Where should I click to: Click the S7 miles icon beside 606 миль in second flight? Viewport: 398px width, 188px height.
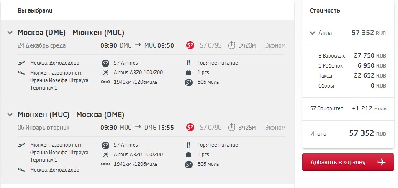tap(189, 165)
